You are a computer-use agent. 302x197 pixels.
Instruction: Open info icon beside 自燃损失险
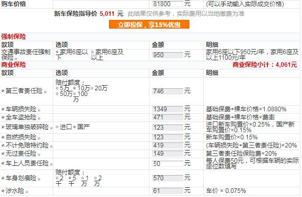click(x=39, y=138)
